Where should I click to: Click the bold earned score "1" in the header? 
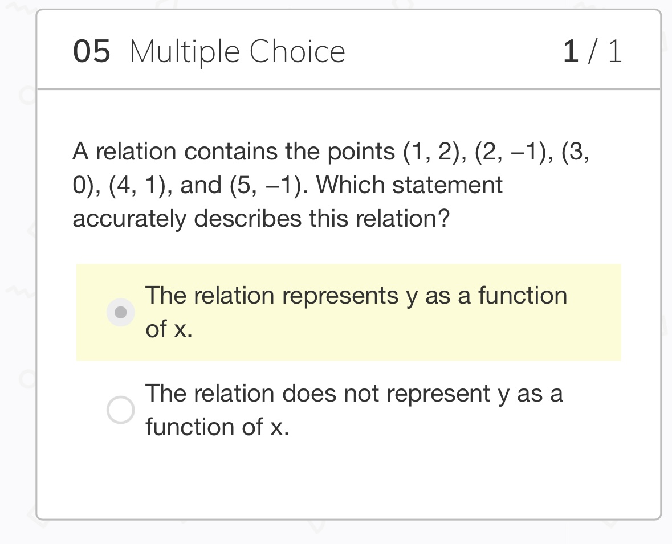click(x=571, y=52)
